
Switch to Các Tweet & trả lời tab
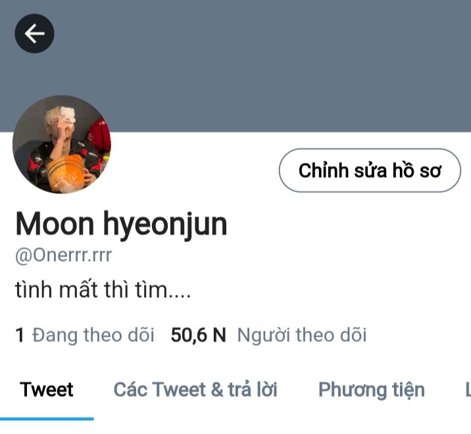point(195,389)
